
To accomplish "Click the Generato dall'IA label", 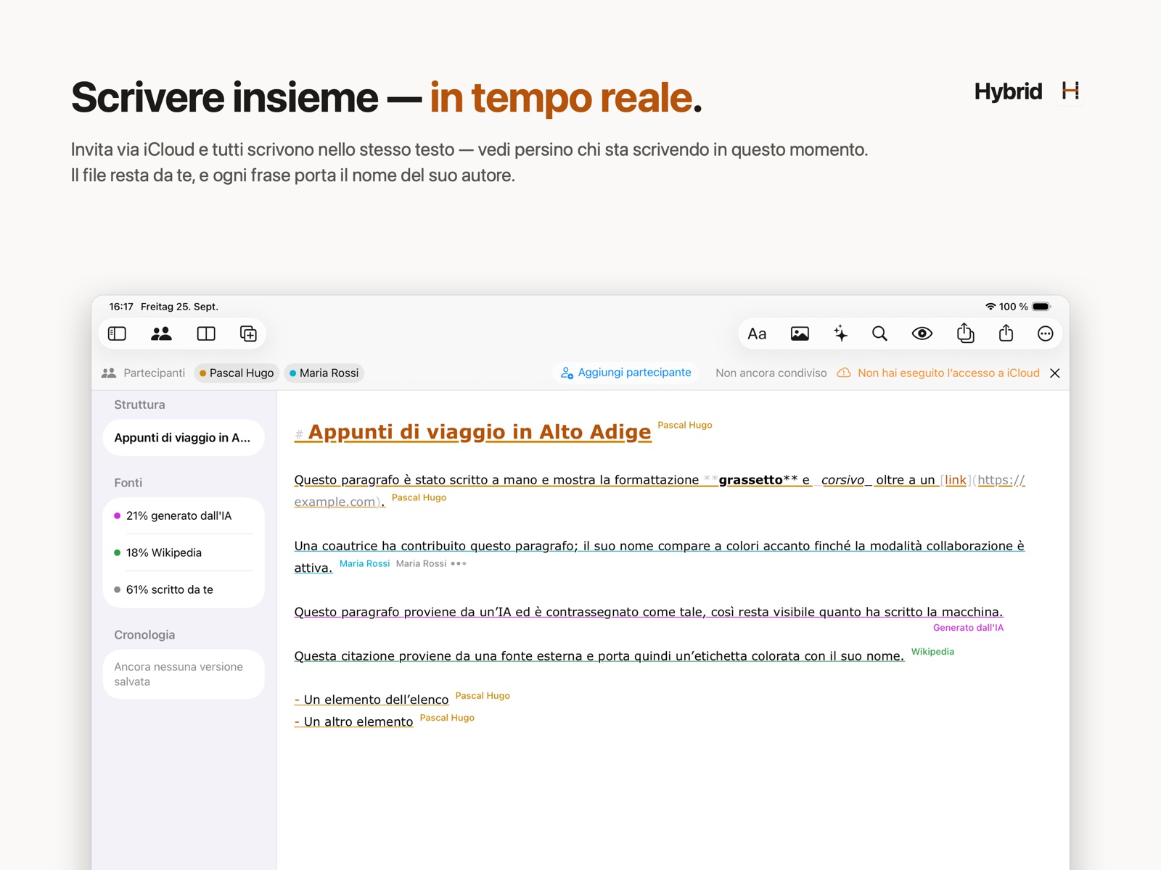I will point(968,628).
